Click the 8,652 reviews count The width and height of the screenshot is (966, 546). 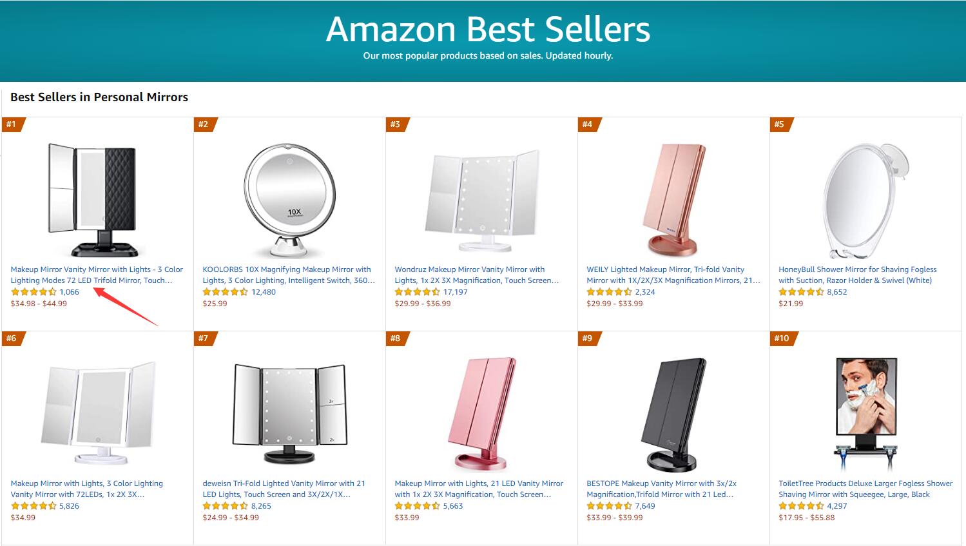click(837, 292)
